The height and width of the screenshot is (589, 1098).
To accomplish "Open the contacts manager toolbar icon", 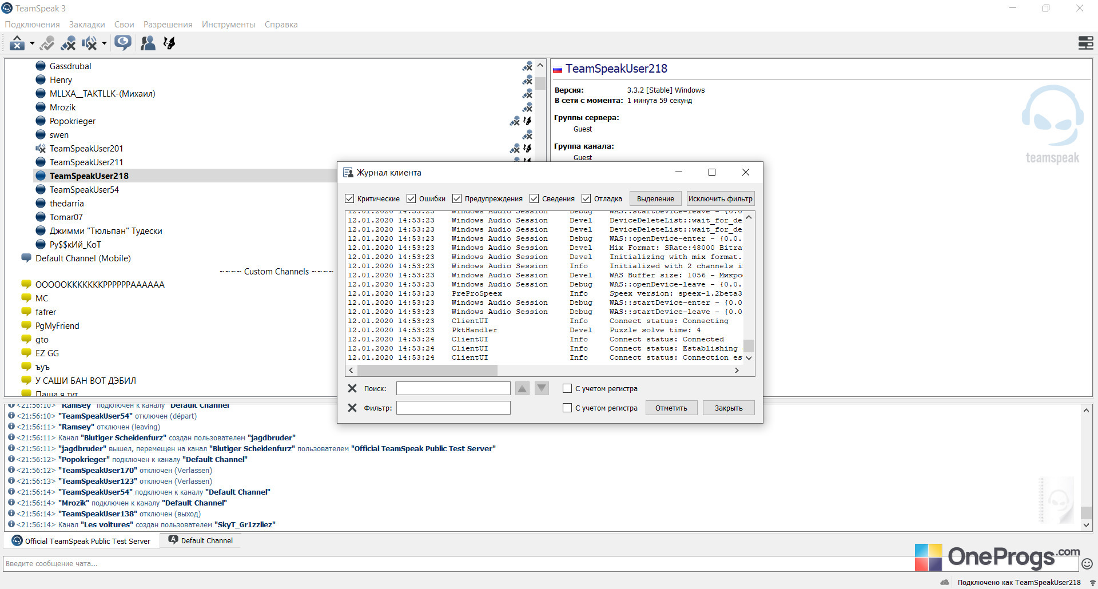I will (x=148, y=43).
